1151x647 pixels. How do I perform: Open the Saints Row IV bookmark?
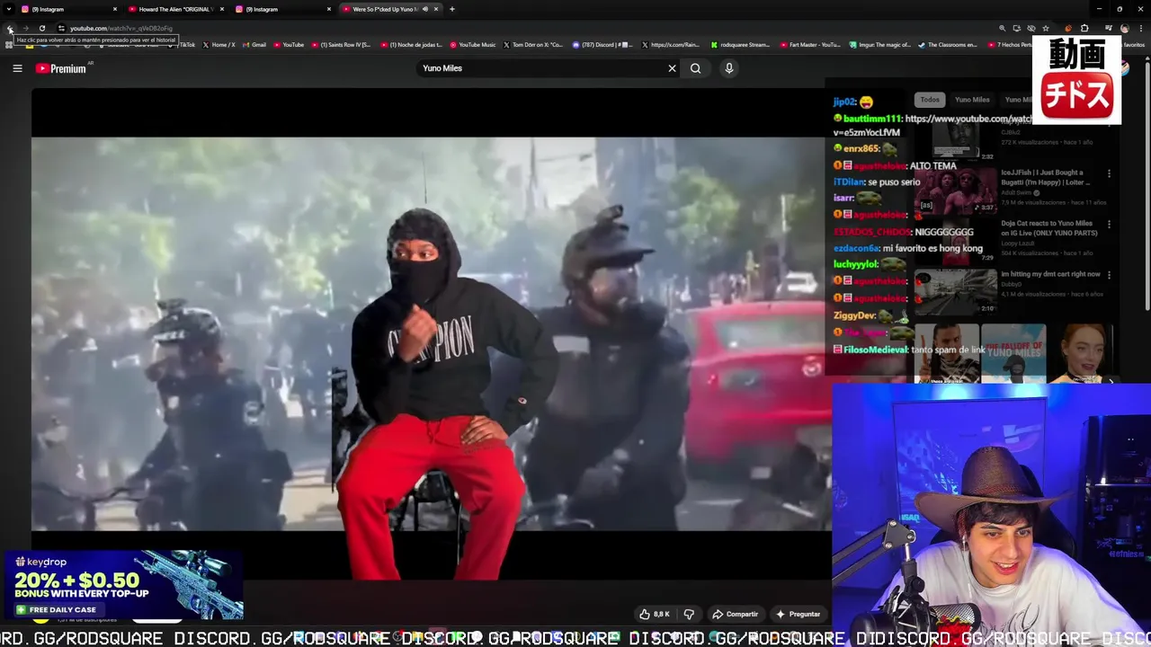pyautogui.click(x=341, y=45)
